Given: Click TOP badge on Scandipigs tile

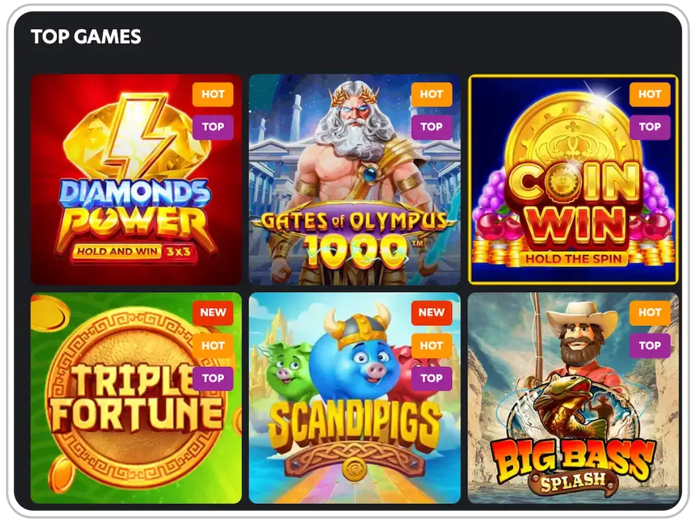Looking at the screenshot, I should click(432, 378).
